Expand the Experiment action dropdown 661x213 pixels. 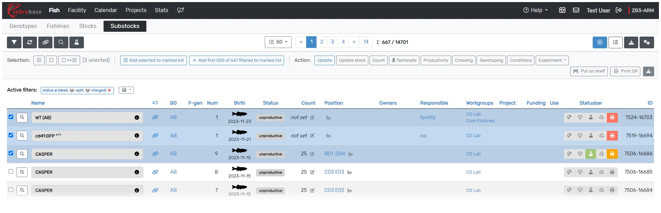click(x=552, y=60)
